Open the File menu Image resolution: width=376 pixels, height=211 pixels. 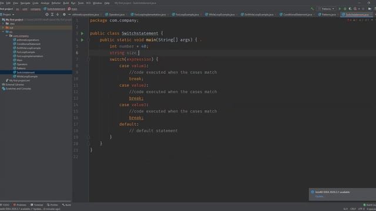pyautogui.click(x=2, y=3)
